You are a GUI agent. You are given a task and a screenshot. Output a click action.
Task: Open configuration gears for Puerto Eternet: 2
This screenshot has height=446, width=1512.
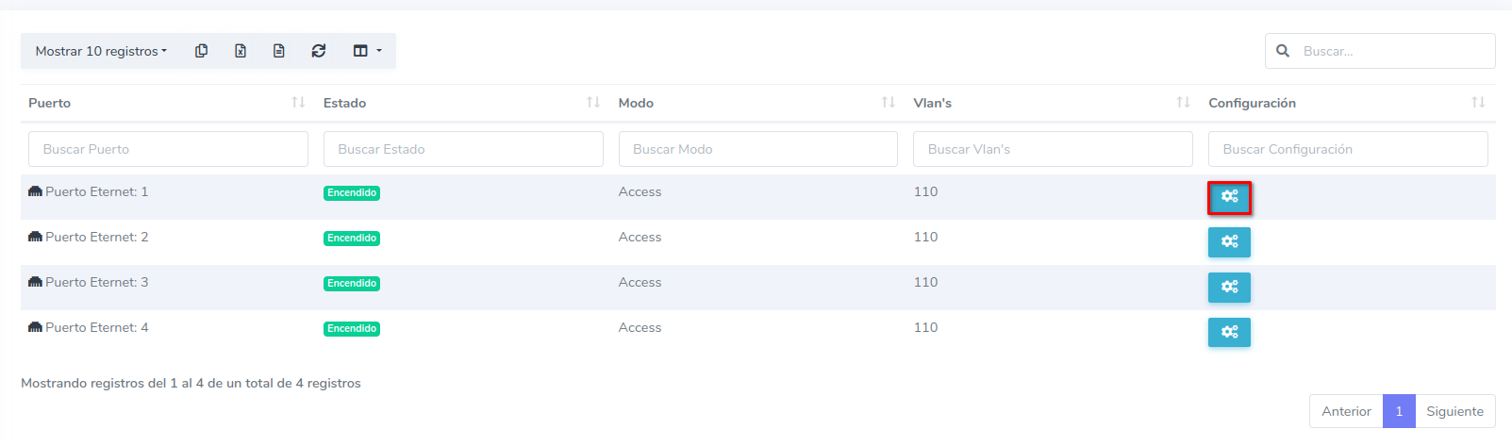pos(1229,242)
